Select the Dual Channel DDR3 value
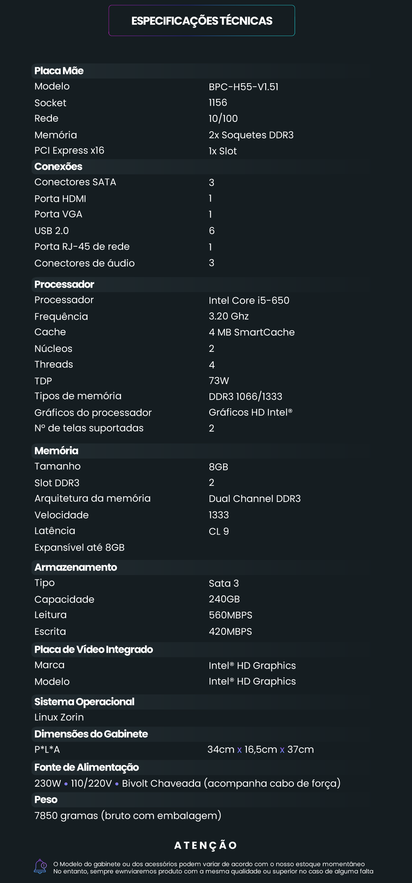Screen dimensions: 412x883 pos(255,499)
